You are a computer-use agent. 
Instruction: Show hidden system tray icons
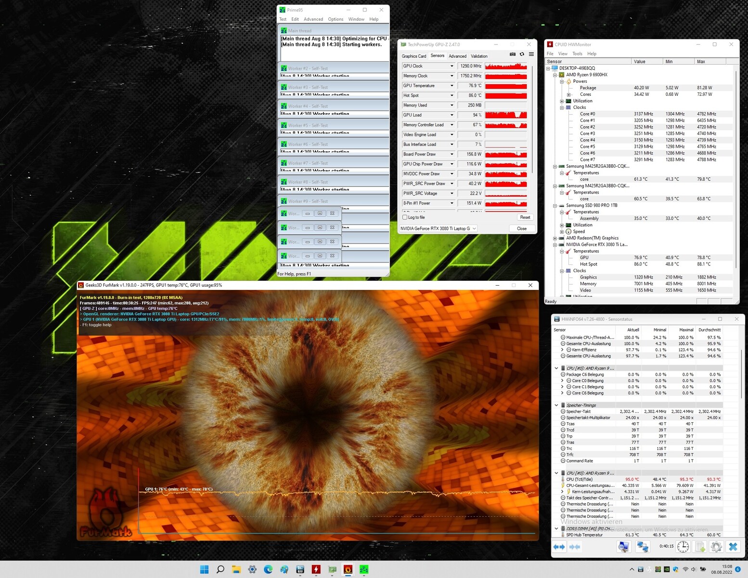(x=632, y=569)
